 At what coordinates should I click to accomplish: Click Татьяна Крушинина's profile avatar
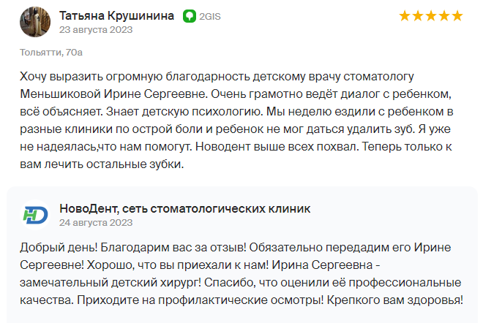coord(35,22)
